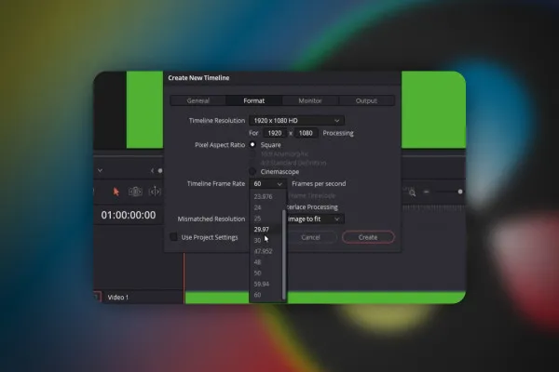Choose 60 at bottom of frame rate list
The width and height of the screenshot is (559, 372).
pyautogui.click(x=266, y=295)
